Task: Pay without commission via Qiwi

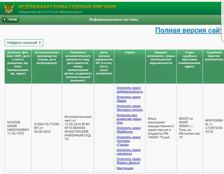Action: 128,118
